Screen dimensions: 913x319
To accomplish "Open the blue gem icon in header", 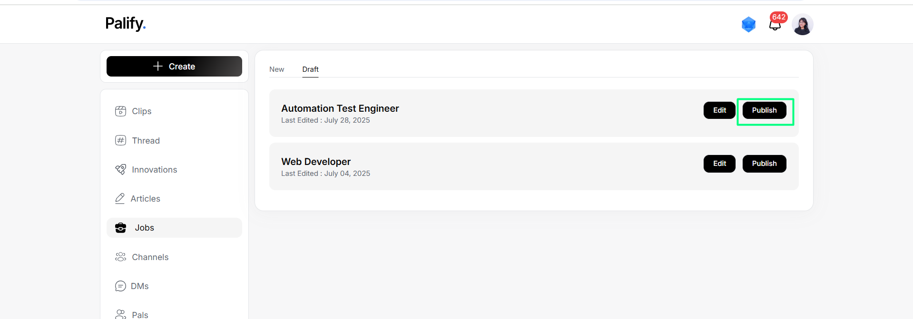I will pos(748,24).
